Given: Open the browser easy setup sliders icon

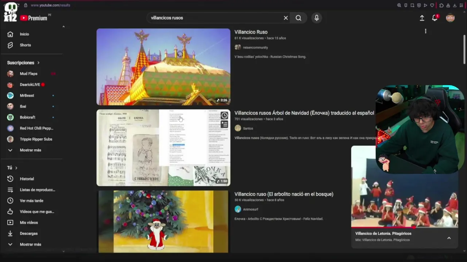Looking at the screenshot, I should click(x=461, y=5).
